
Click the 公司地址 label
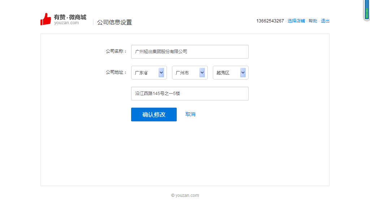(116, 72)
